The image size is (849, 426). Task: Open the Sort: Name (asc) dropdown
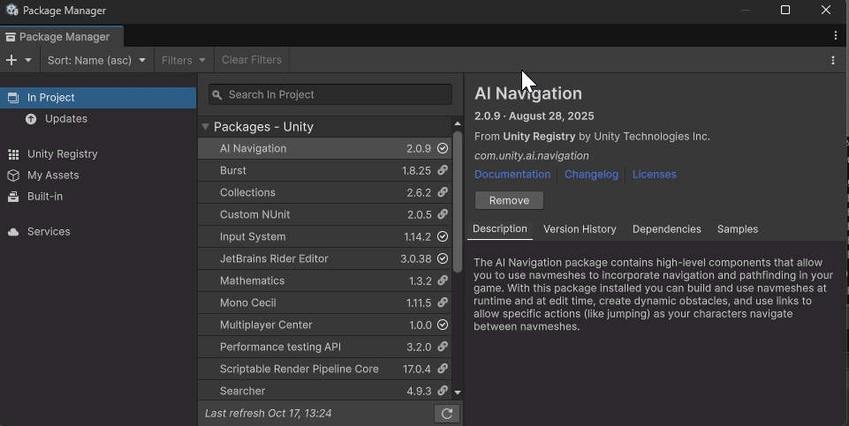[96, 60]
